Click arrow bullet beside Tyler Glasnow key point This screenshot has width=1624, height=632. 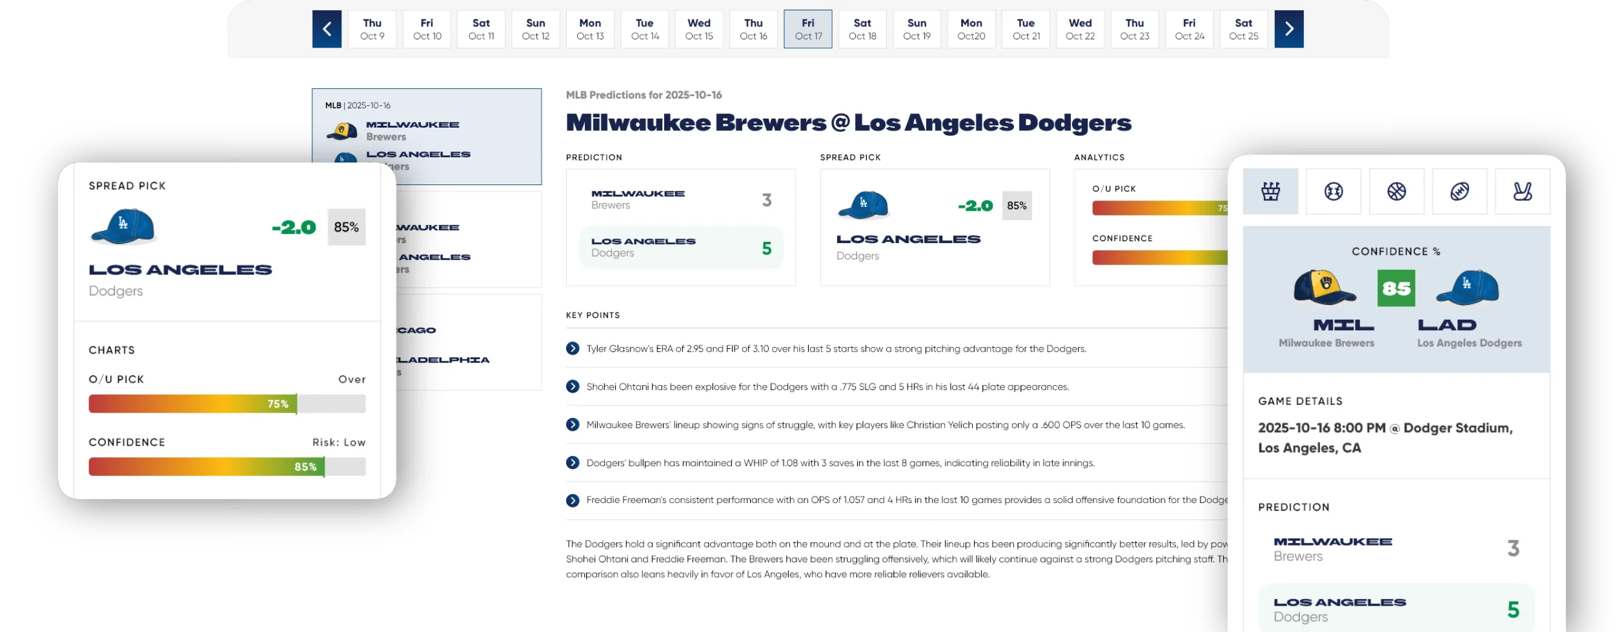coord(573,349)
